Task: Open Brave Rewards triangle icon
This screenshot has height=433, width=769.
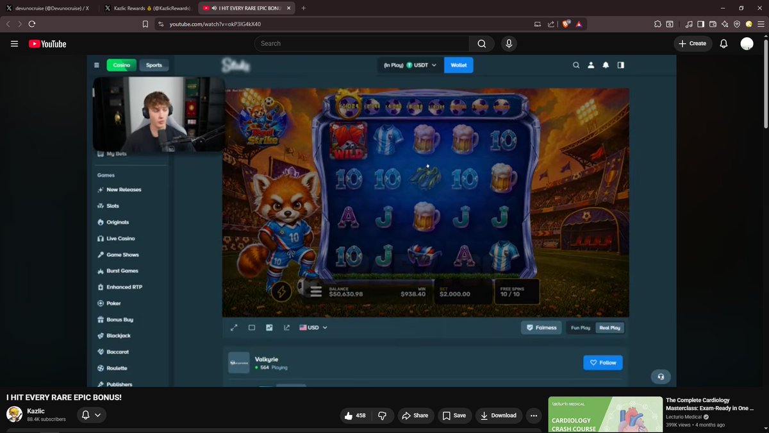Action: point(579,24)
